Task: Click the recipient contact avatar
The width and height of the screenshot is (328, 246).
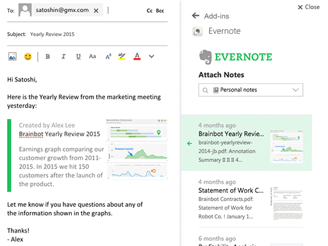Action: 25,10
